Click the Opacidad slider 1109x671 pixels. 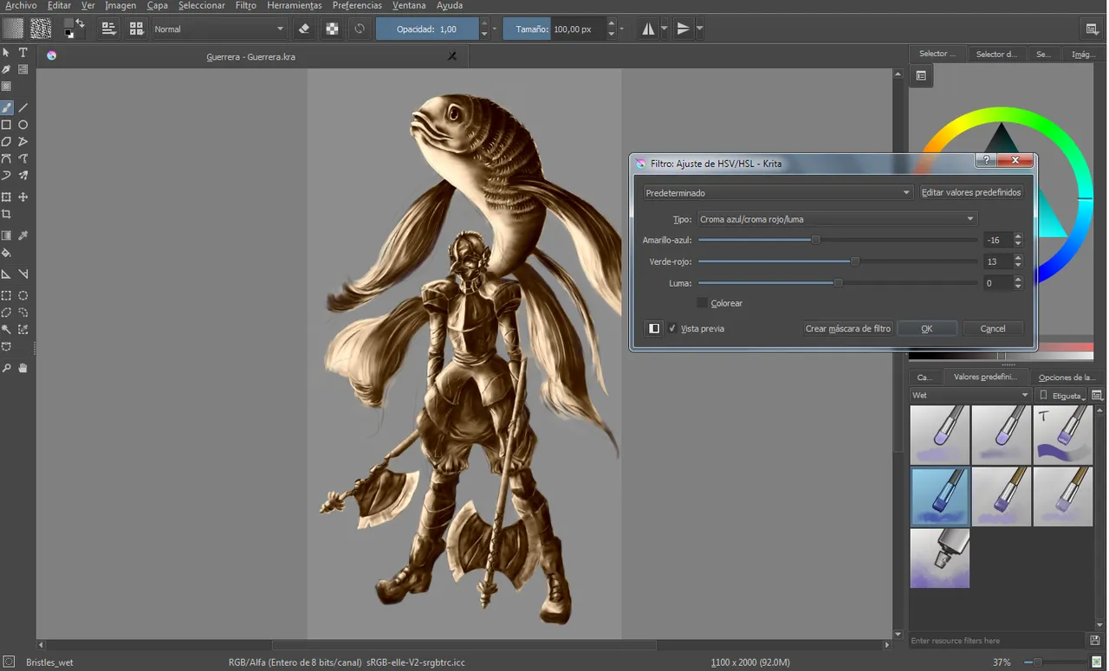click(427, 29)
